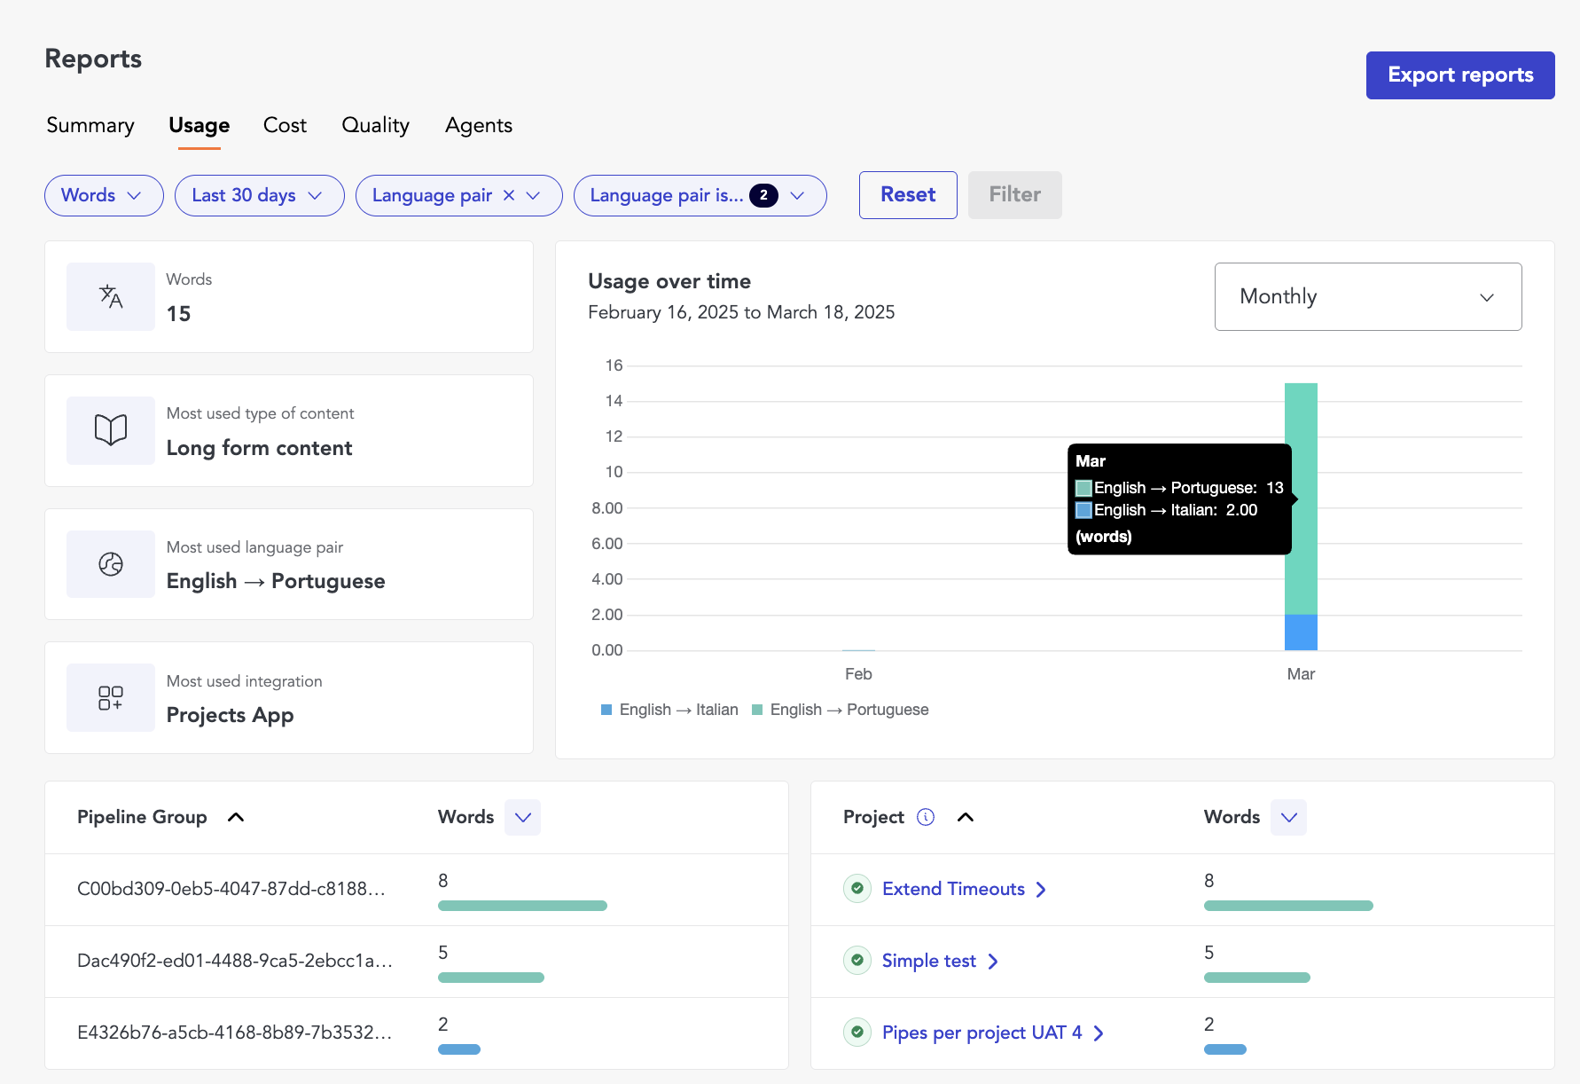Sort Project column with up arrow
Screen dimensions: 1580x1084
pos(966,817)
